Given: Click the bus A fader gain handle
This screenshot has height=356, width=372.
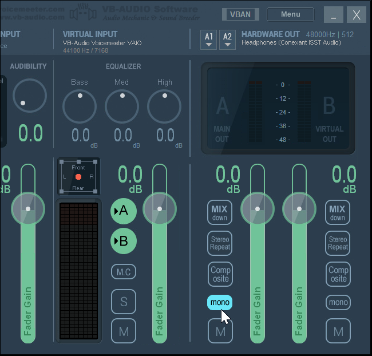Looking at the screenshot, I should 258,209.
